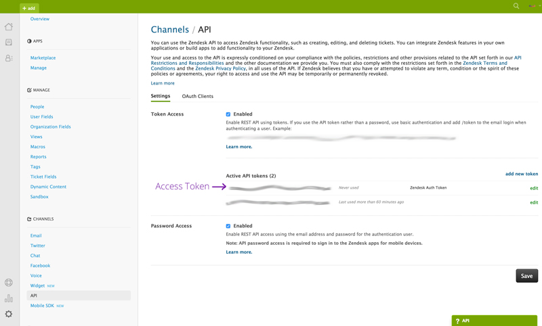Click the Channels breadcrumb heading

tap(170, 30)
